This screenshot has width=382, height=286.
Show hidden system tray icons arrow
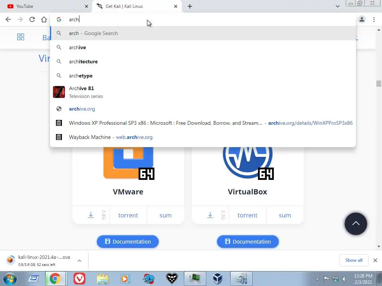tap(317, 279)
